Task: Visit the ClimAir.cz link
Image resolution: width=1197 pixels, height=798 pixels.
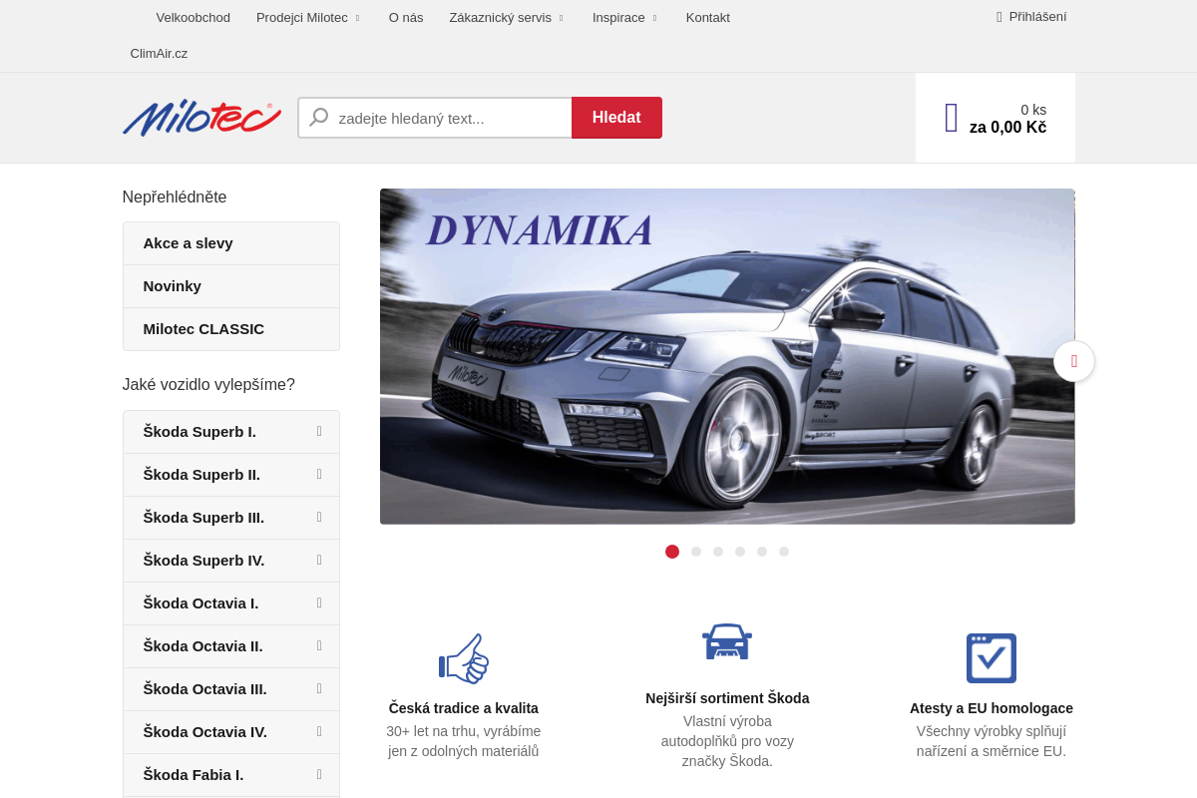Action: 159,53
